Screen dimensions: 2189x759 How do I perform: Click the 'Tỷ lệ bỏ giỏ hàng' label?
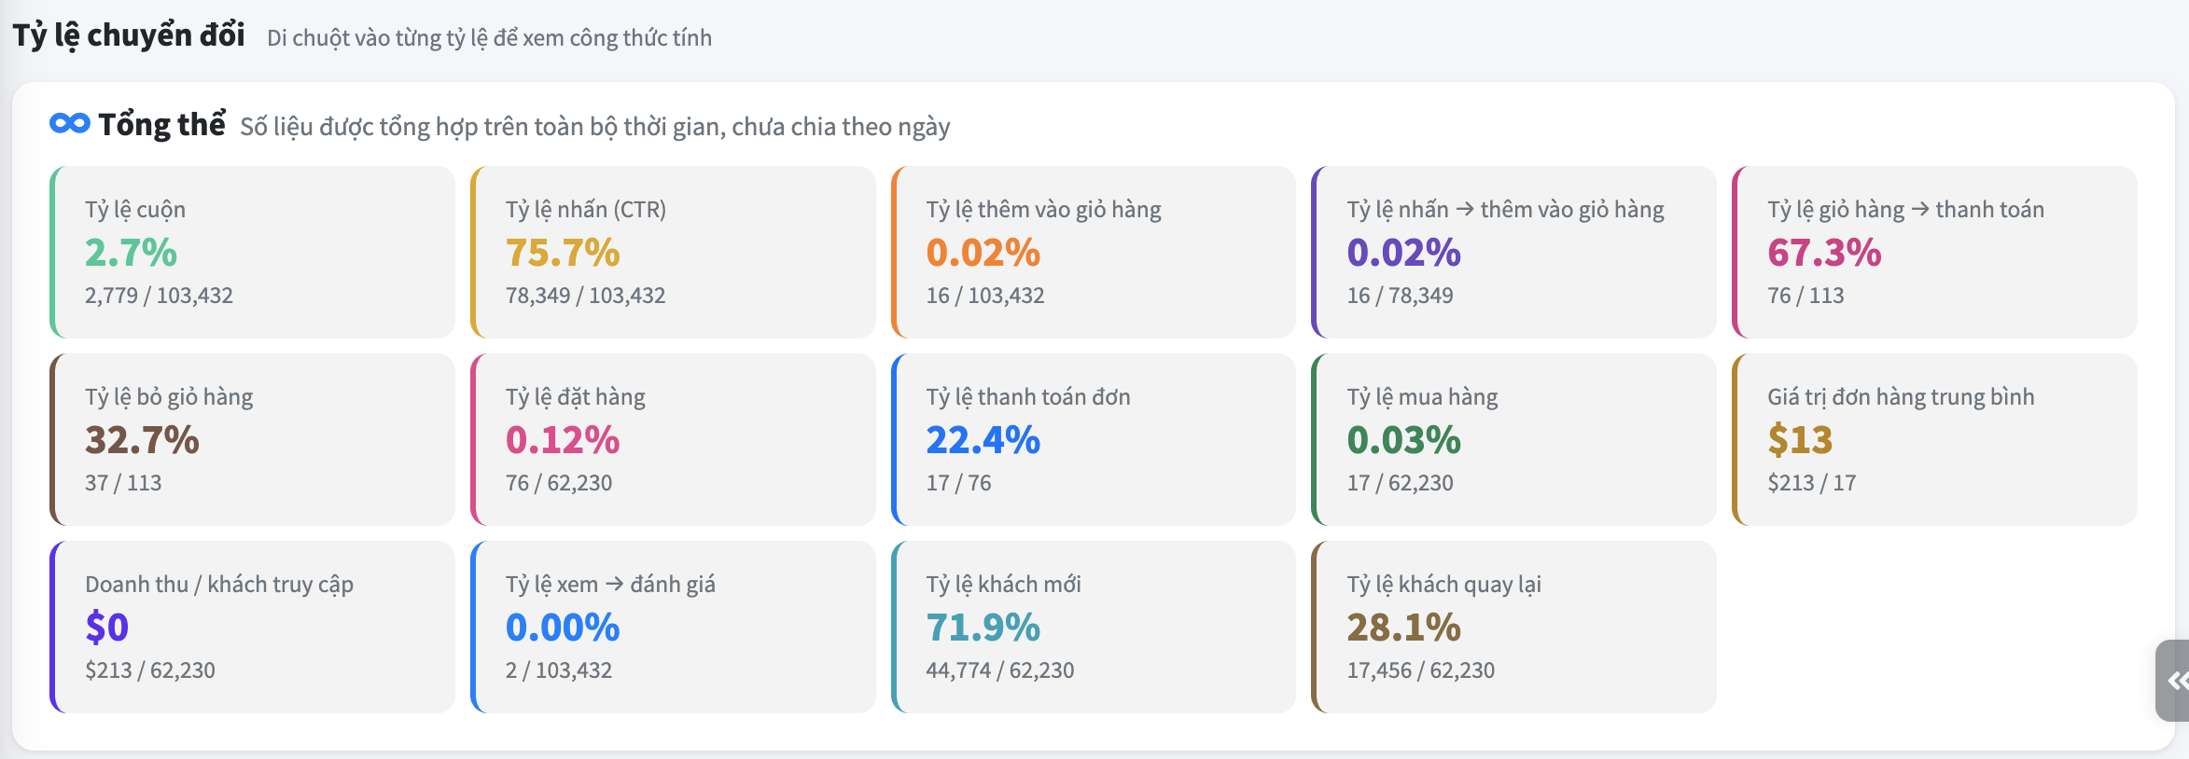click(x=169, y=396)
